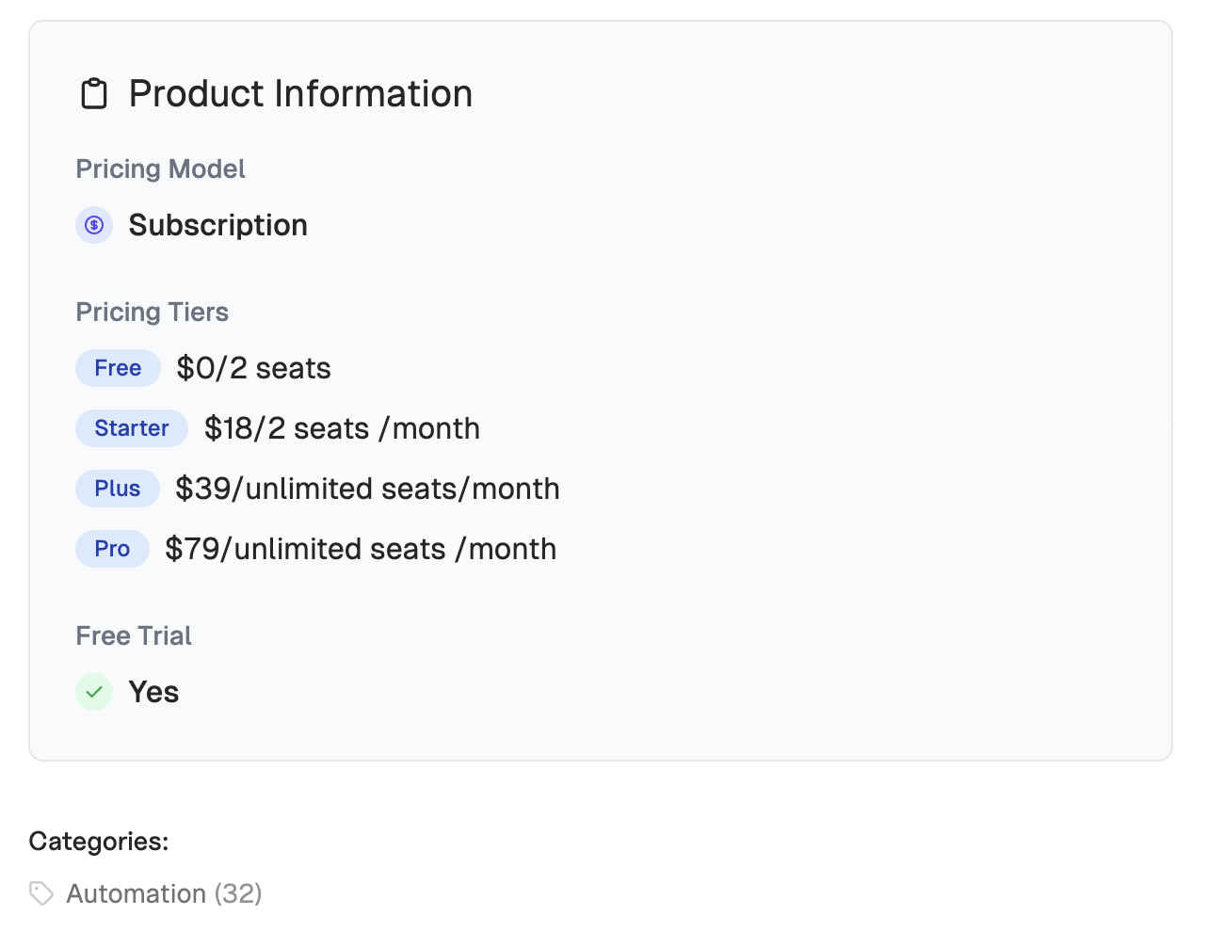The height and width of the screenshot is (947, 1207).
Task: Select the Starter tier badge
Action: click(x=132, y=428)
